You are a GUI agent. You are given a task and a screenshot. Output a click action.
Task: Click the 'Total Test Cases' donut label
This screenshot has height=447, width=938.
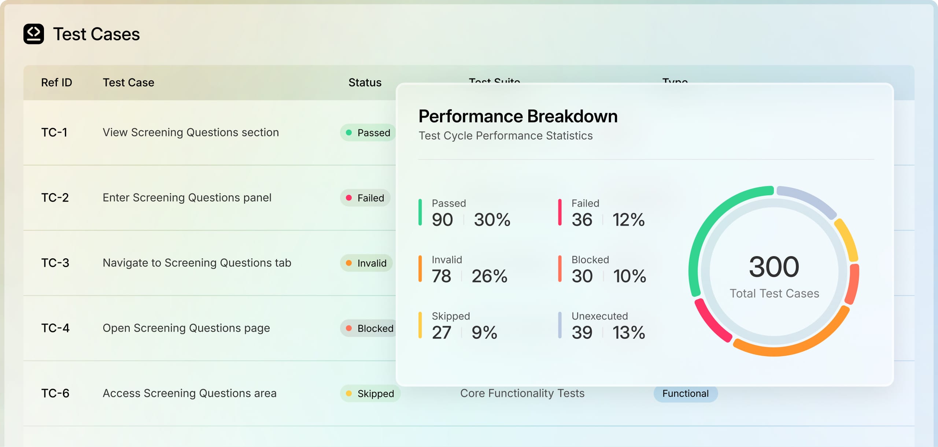[774, 293]
